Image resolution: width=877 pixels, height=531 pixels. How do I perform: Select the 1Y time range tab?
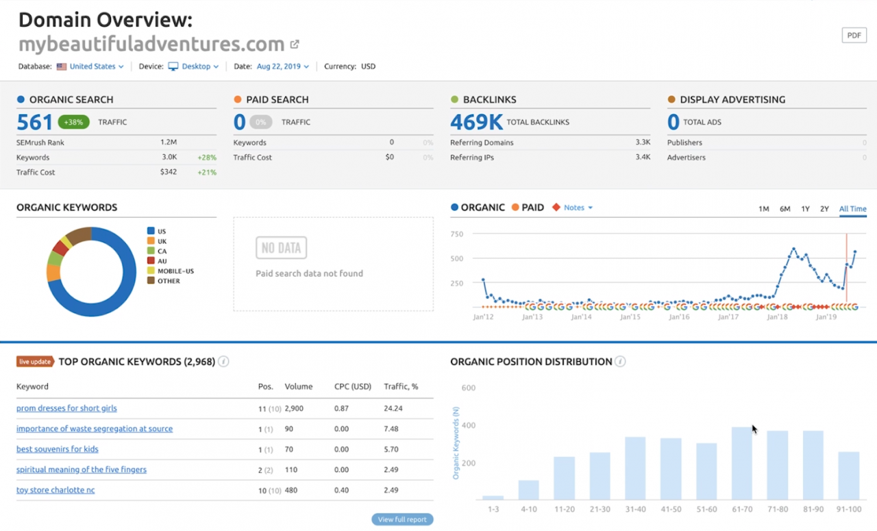806,209
